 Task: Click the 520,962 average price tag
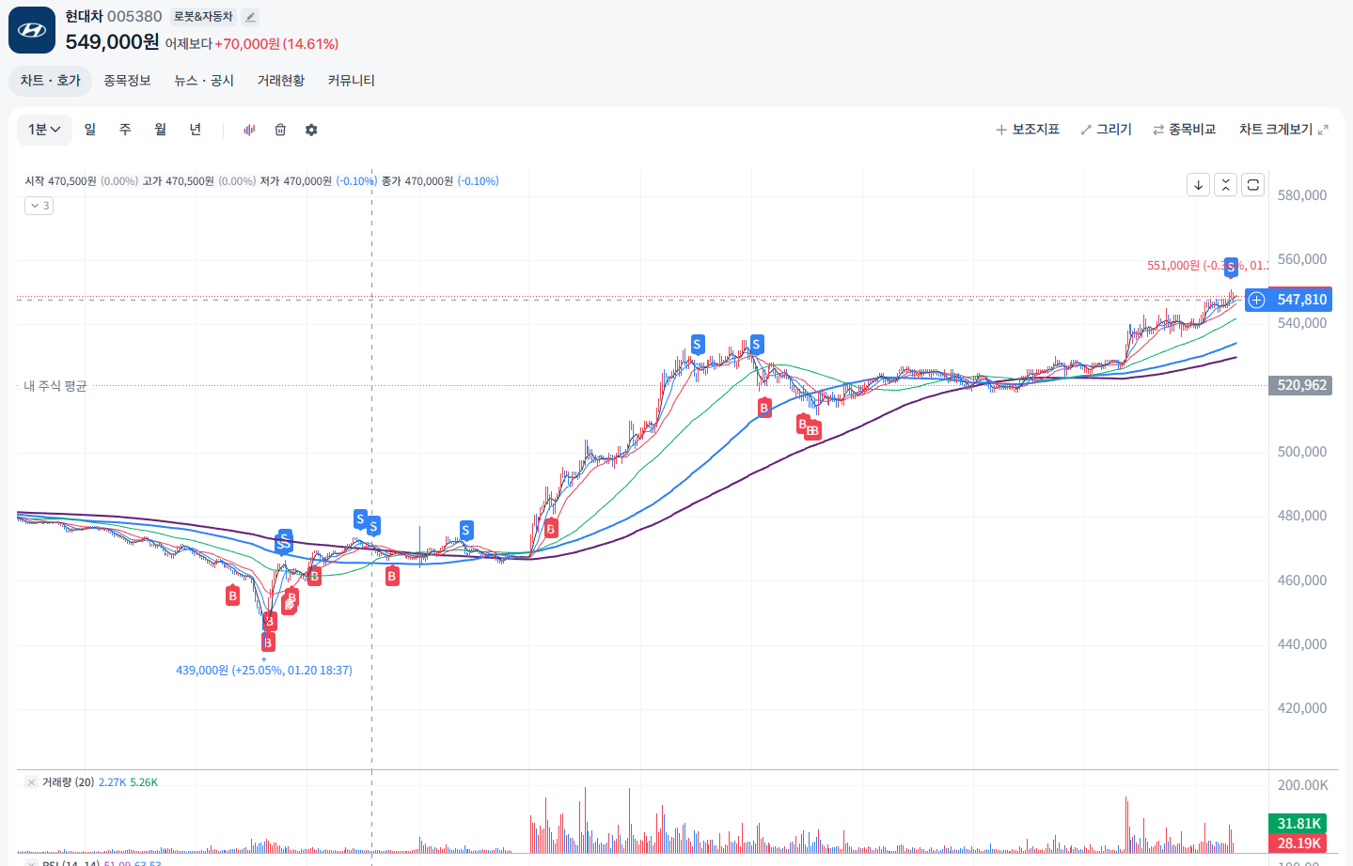point(1302,385)
